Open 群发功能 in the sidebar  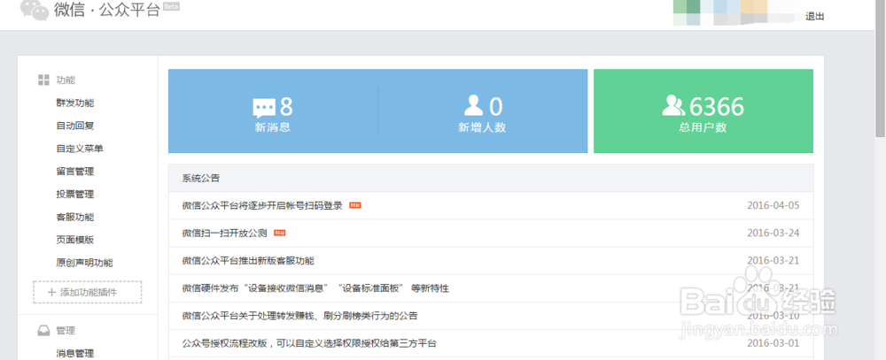click(75, 103)
